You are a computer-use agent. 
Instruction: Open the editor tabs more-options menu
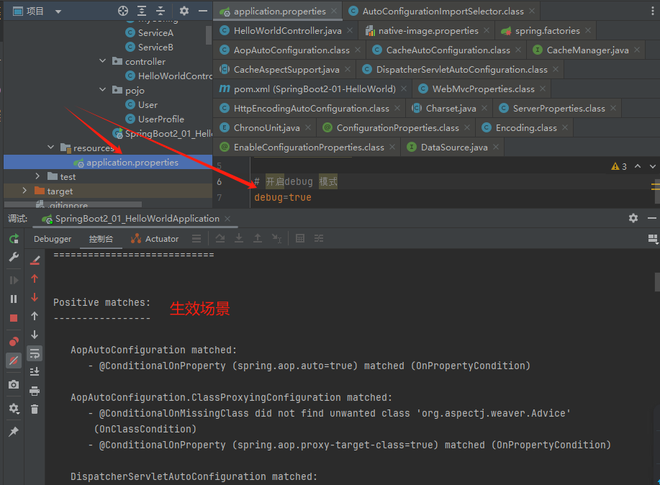pos(652,12)
